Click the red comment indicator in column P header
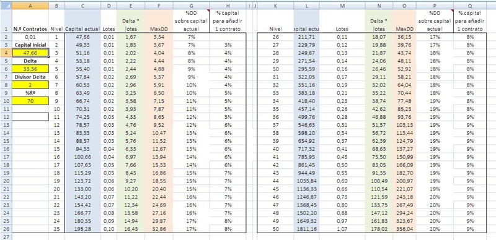 pos(452,11)
